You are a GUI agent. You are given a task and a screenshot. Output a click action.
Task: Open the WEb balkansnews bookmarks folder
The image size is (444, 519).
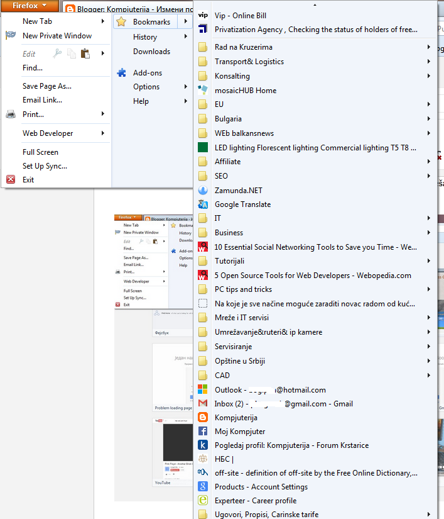[x=315, y=133]
